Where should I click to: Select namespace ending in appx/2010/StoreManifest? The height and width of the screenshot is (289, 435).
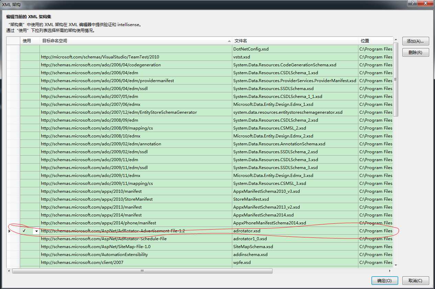click(x=136, y=199)
